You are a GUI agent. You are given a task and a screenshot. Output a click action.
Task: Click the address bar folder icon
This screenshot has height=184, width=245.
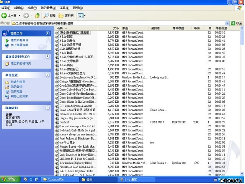pos(14,23)
